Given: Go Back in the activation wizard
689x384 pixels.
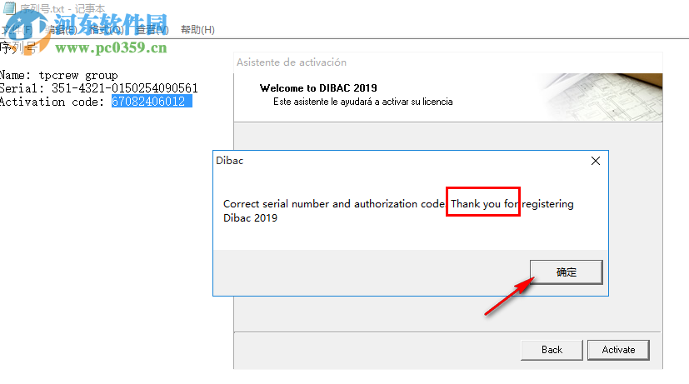Looking at the screenshot, I should pyautogui.click(x=552, y=350).
